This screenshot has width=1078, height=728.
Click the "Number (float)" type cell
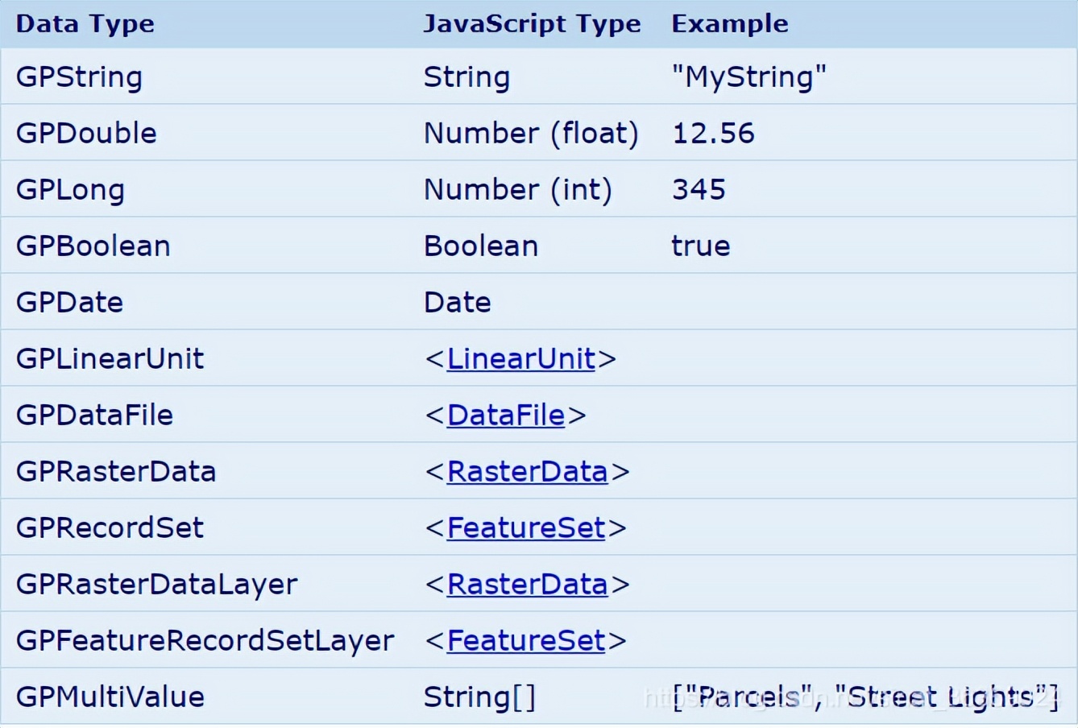coord(531,133)
